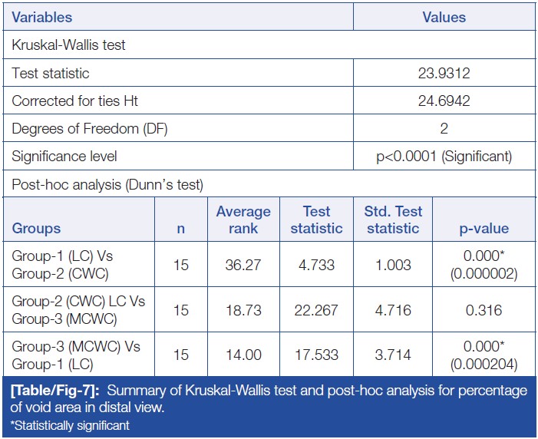Click the Average rank column header

243,219
